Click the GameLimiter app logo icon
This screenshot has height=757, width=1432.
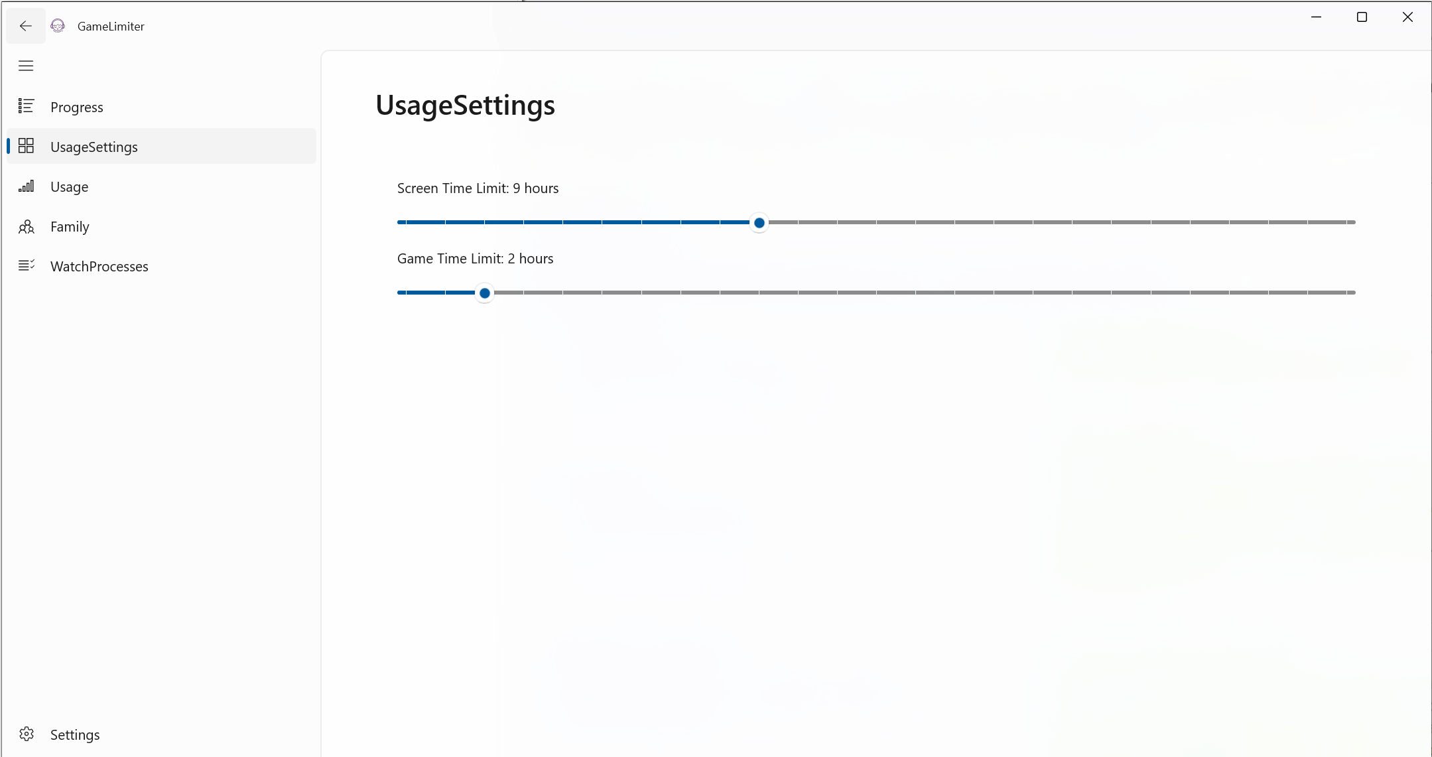point(58,26)
